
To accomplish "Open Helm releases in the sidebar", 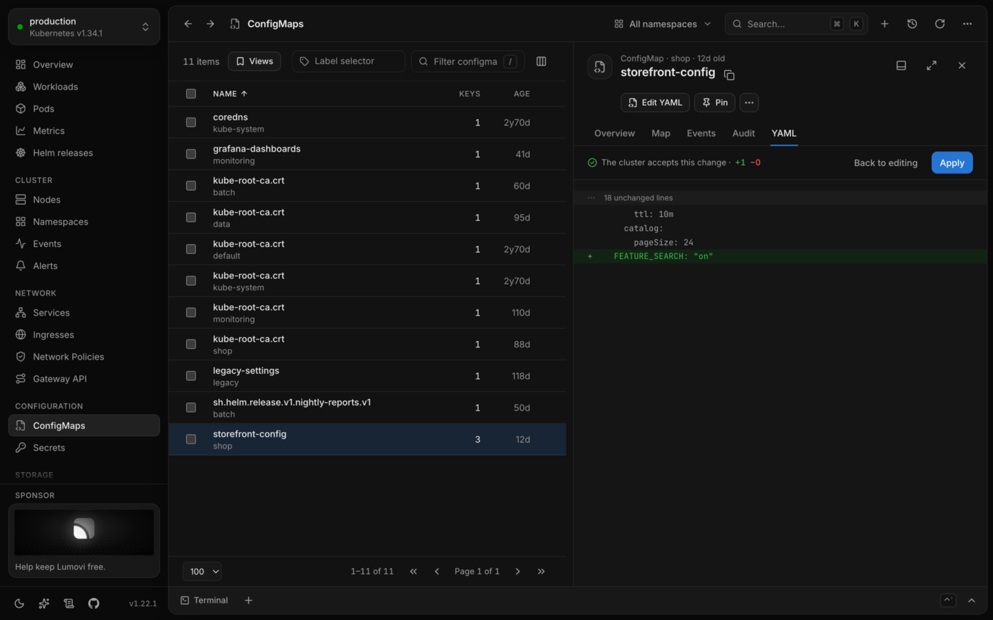I will (x=84, y=153).
